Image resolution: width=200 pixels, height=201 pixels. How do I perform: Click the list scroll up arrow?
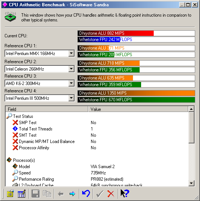(x=191, y=109)
